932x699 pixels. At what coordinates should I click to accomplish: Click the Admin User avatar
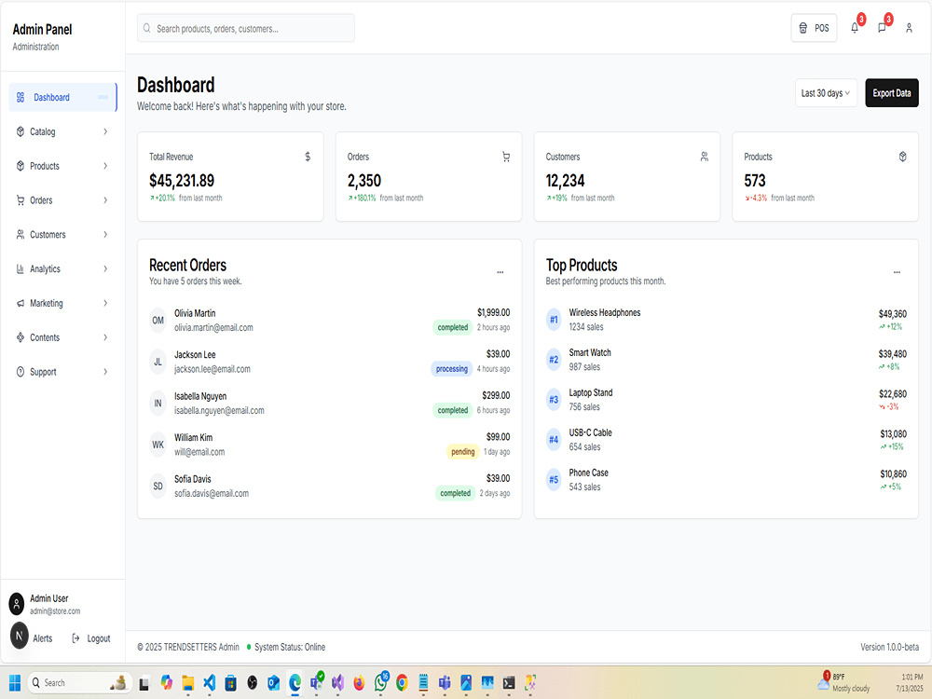point(17,605)
